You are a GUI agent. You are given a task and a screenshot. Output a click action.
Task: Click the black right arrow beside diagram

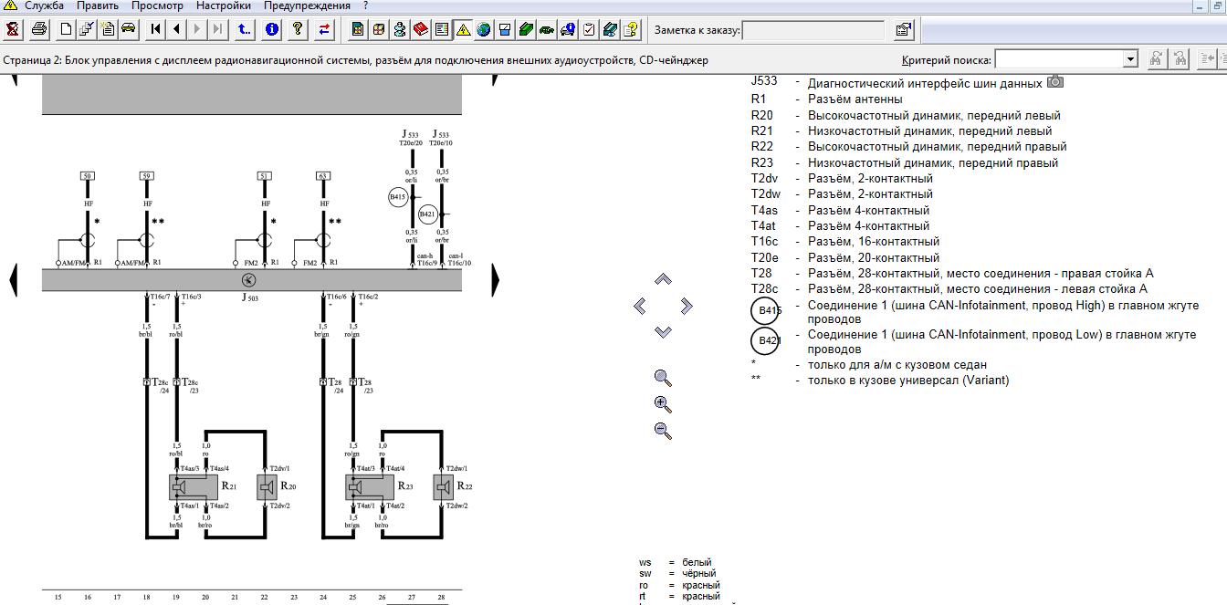point(496,278)
